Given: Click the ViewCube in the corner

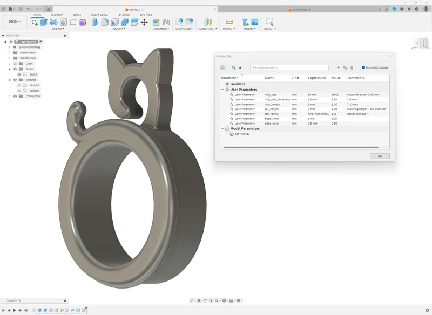Looking at the screenshot, I should tap(421, 43).
